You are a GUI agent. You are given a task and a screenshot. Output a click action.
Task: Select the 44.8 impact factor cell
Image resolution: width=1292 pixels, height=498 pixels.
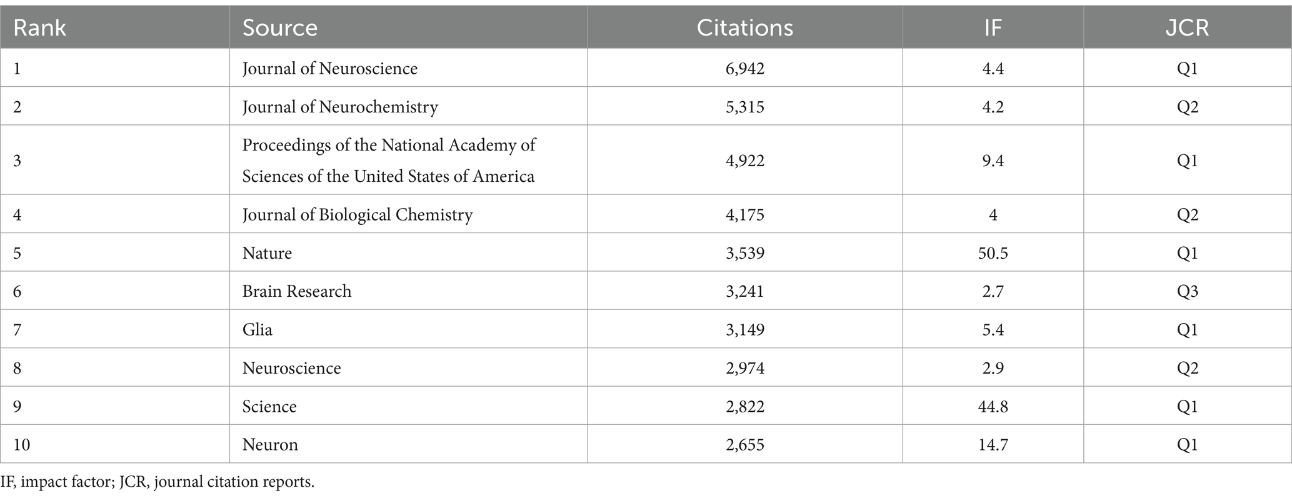(993, 407)
